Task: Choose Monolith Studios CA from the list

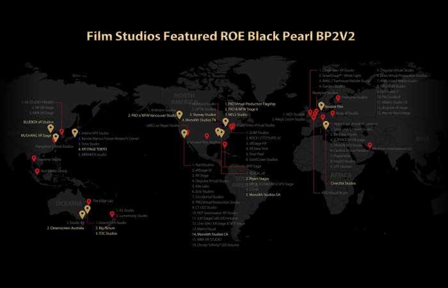Action: [214, 235]
